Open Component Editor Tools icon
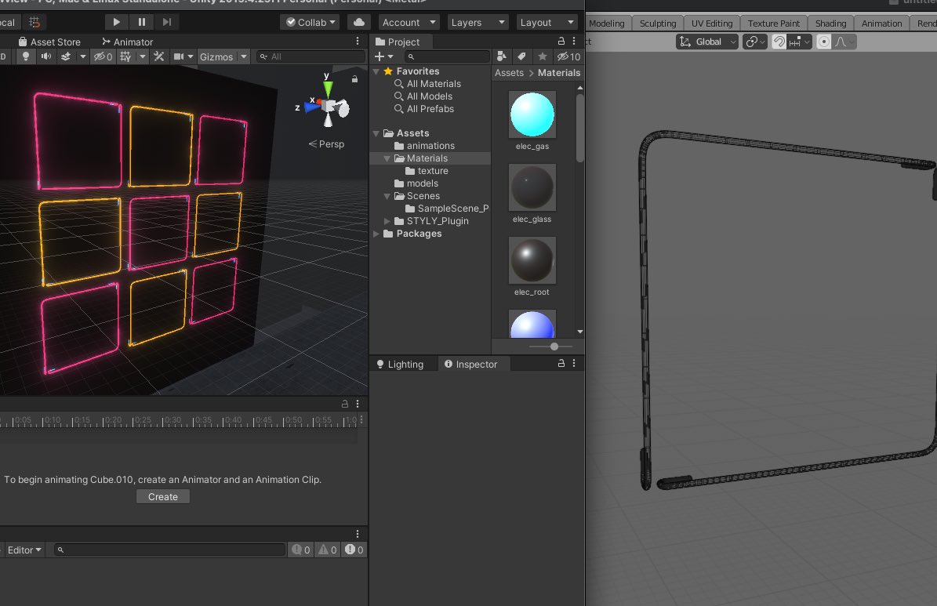Image resolution: width=937 pixels, height=606 pixels. tap(159, 56)
